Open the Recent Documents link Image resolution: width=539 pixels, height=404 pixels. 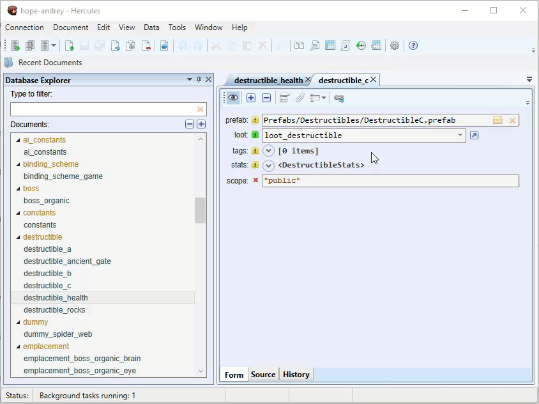[50, 63]
